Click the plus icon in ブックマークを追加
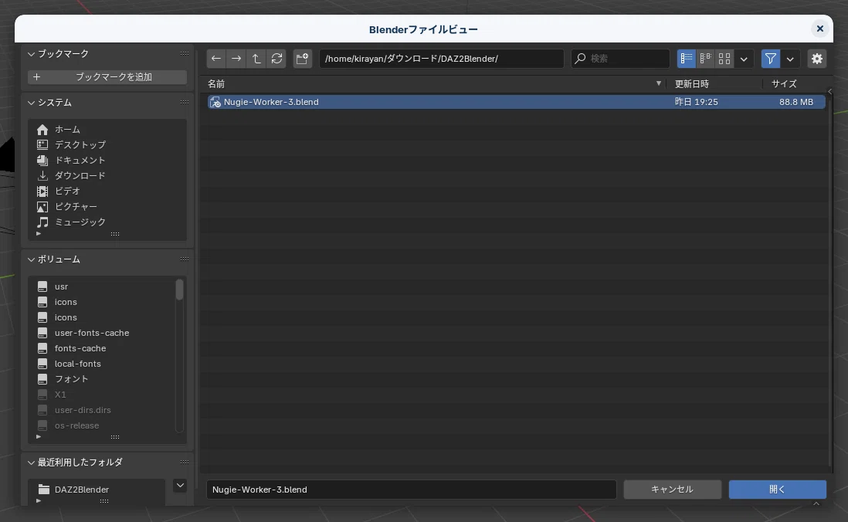This screenshot has height=522, width=848. pyautogui.click(x=37, y=76)
